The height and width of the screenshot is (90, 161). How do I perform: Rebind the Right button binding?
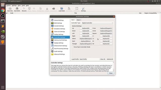pos(86,36)
